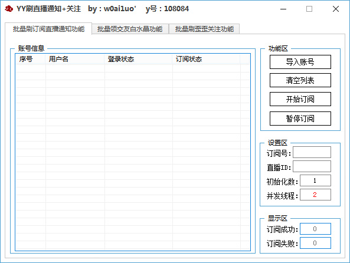Sort by the 订阅状态 column header
350x263 pixels.
[206, 59]
